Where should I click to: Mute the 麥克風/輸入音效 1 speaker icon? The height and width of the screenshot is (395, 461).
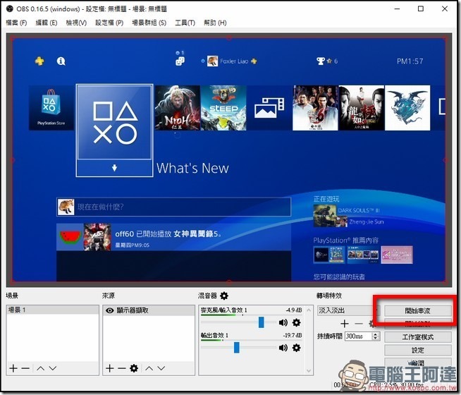[x=283, y=322]
